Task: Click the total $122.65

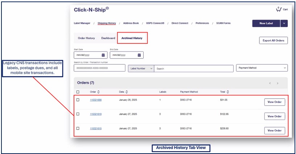Action: point(224,114)
